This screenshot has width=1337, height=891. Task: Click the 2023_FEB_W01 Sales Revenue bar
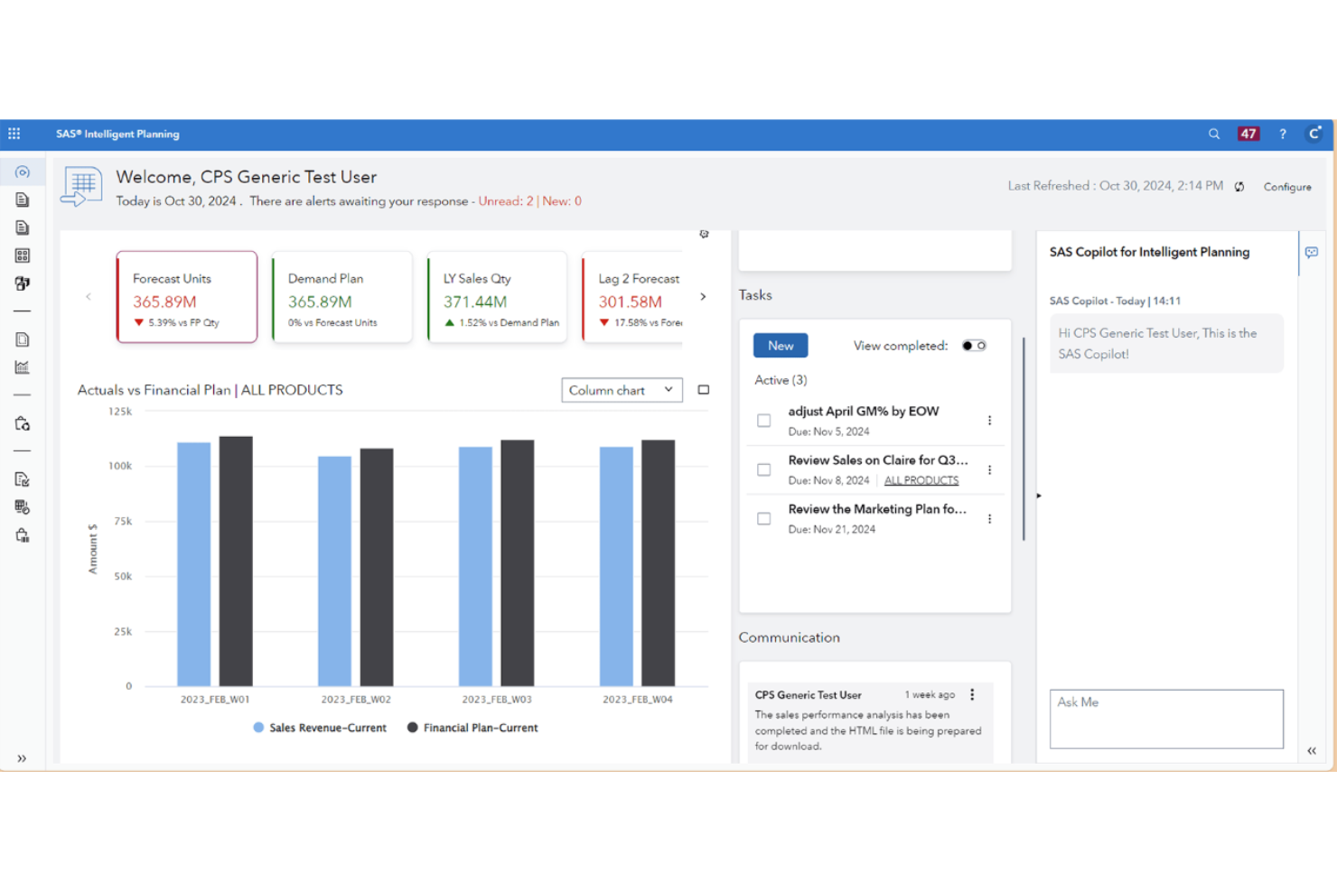tap(193, 564)
